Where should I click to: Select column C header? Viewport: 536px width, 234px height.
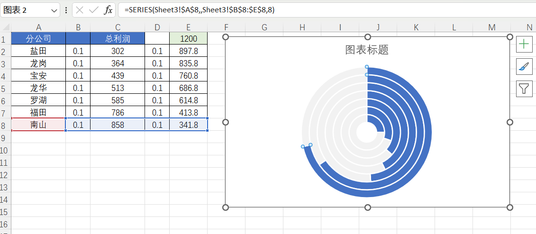click(118, 27)
